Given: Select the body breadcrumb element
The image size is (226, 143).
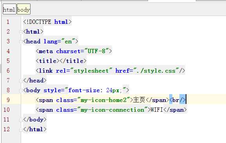Looking at the screenshot, I should pos(24,9).
